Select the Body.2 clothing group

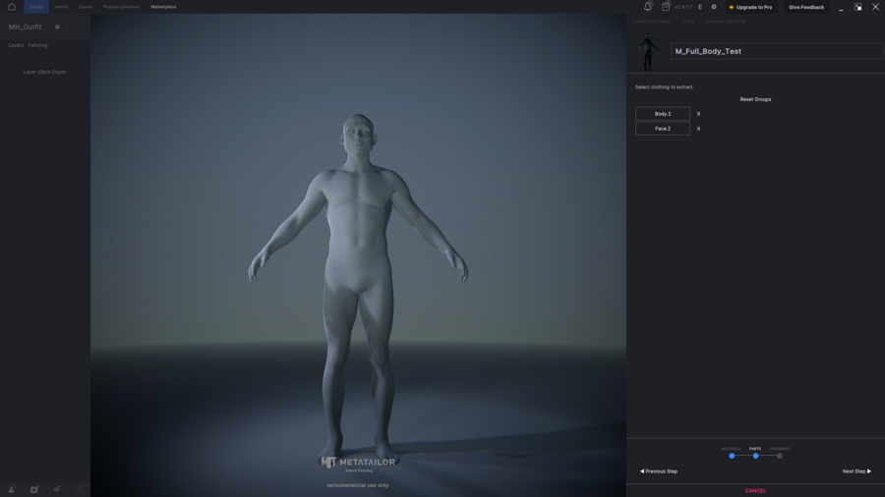663,114
